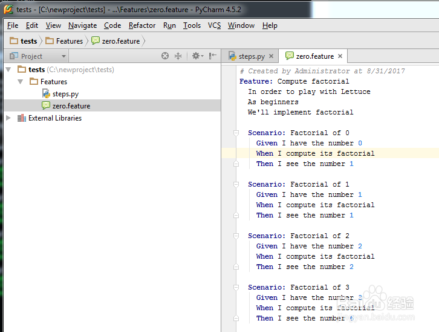Click the 'Then I see the number 2' line
This screenshot has height=332, width=439.
(305, 267)
